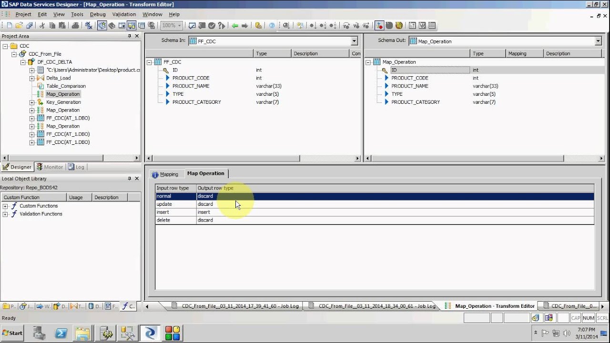610x343 pixels.
Task: Click the Windows Start button
Action: pyautogui.click(x=13, y=333)
